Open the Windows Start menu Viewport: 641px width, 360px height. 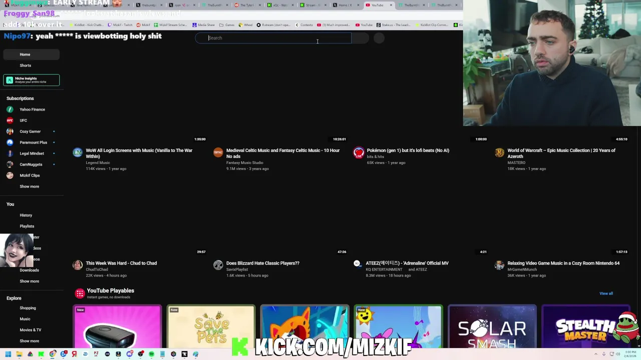tap(8, 354)
